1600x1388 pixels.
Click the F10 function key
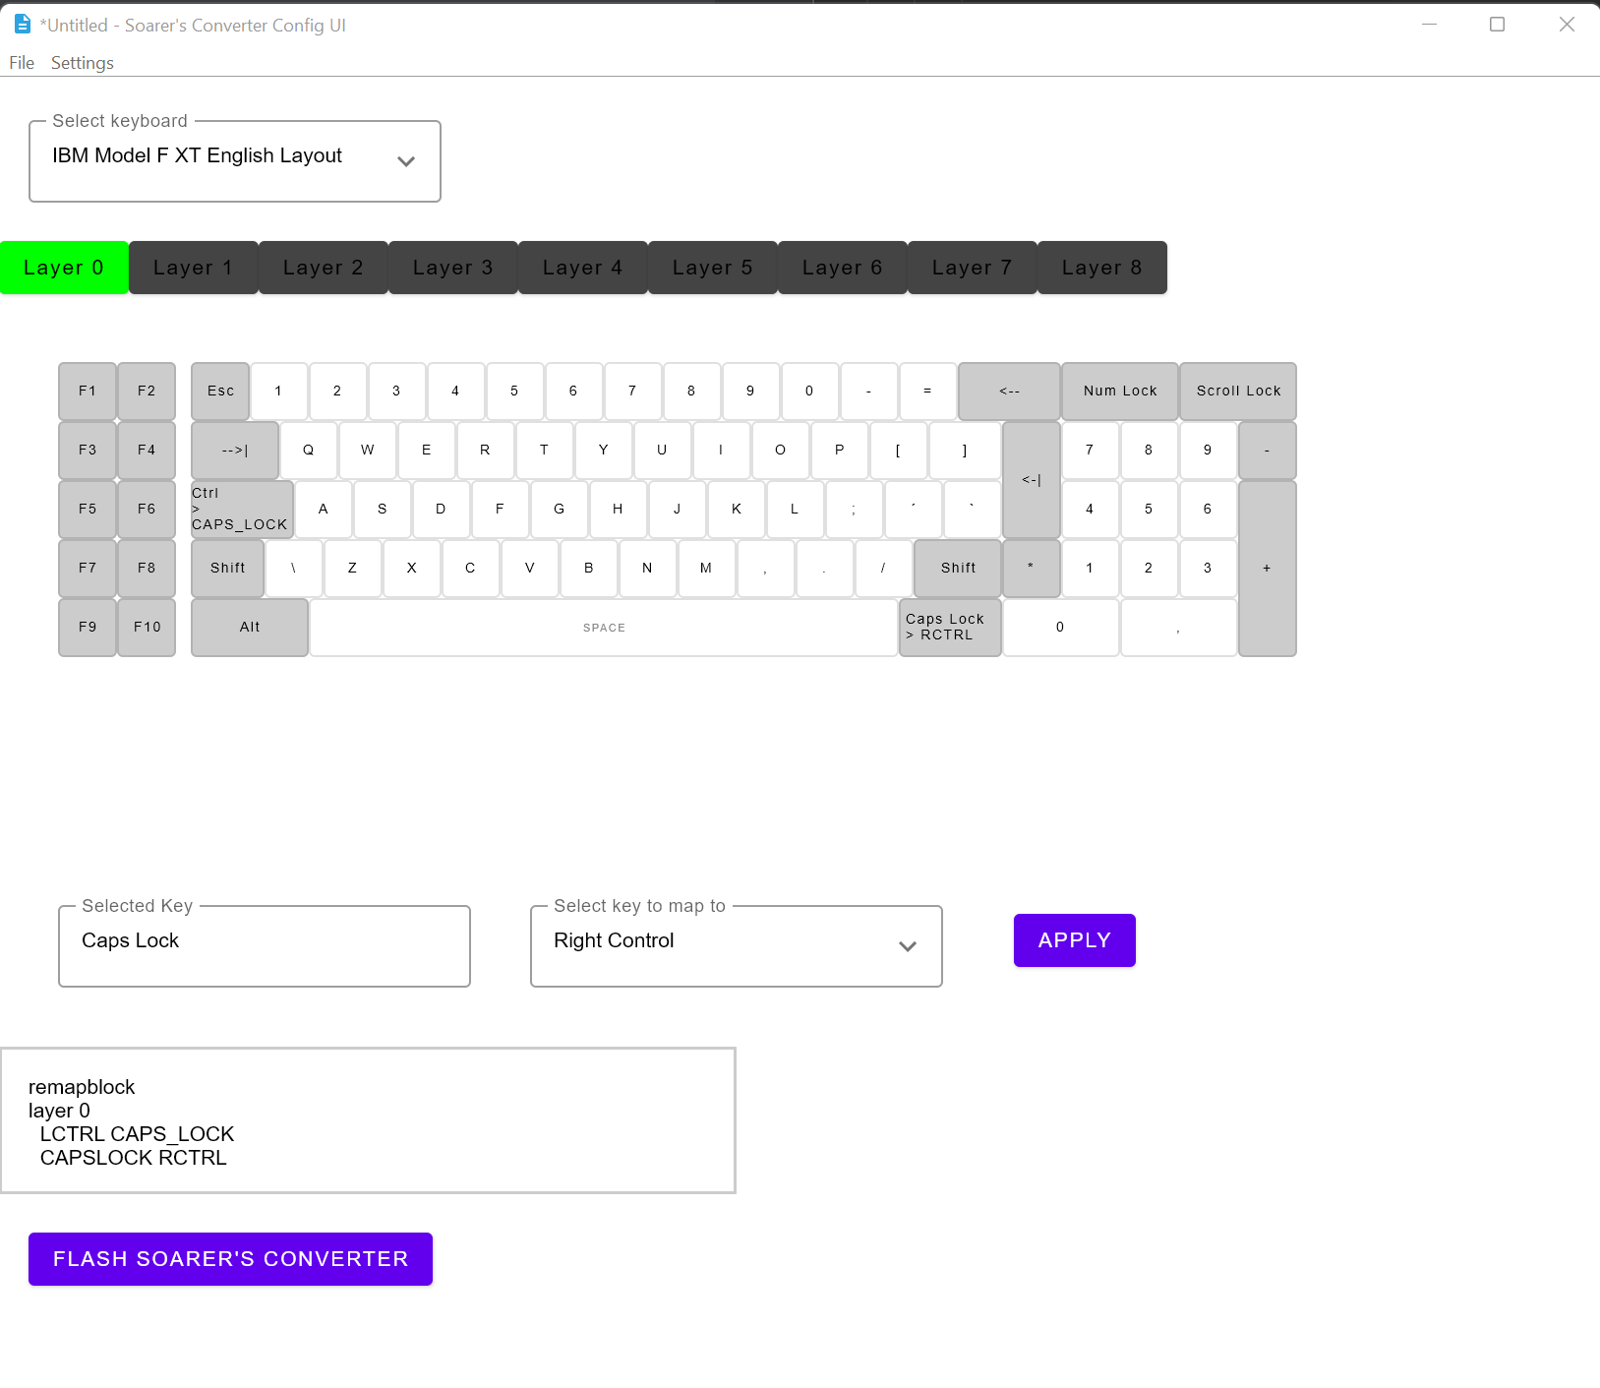pyautogui.click(x=146, y=627)
